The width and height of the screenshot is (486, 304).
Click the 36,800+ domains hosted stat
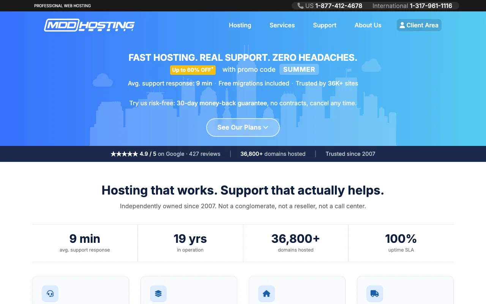click(x=296, y=243)
